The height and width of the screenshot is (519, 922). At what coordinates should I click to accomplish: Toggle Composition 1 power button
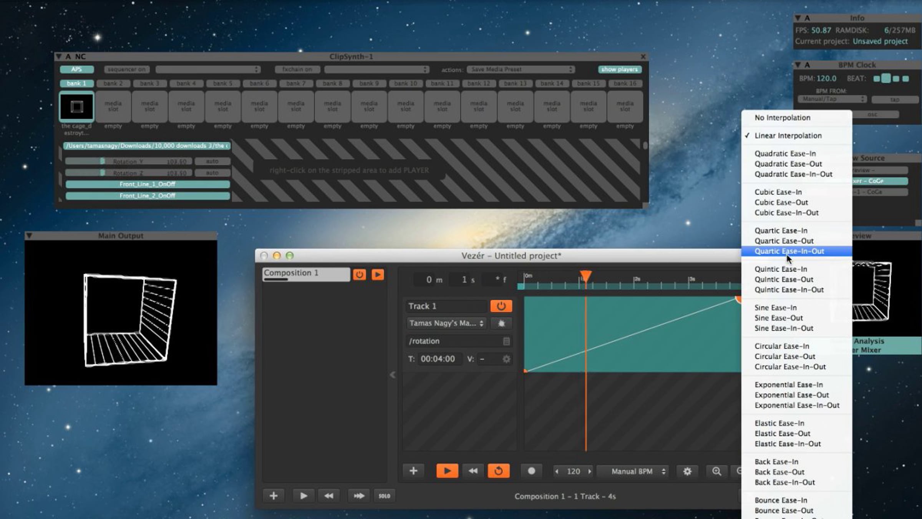click(359, 274)
